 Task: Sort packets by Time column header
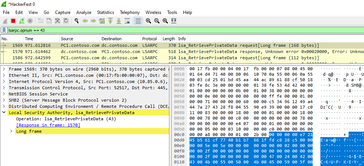click(x=41, y=39)
